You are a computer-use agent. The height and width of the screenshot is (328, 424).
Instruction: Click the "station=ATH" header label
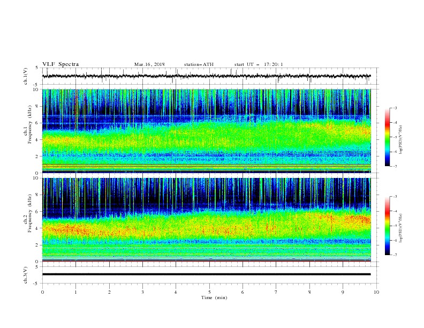tap(199, 64)
